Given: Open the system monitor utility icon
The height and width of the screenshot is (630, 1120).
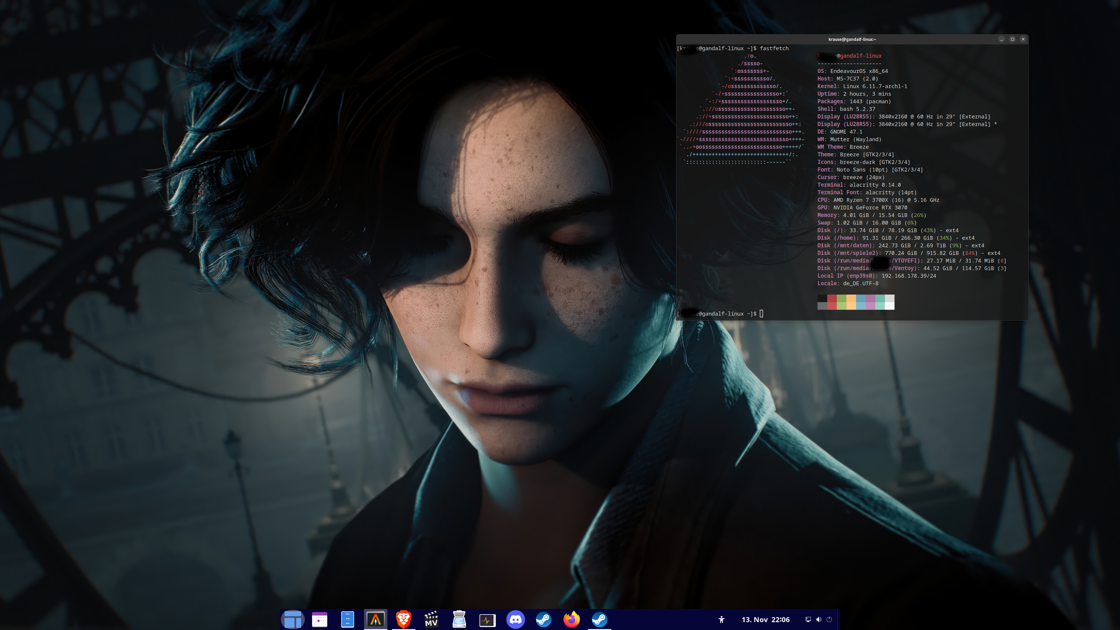Looking at the screenshot, I should click(487, 619).
